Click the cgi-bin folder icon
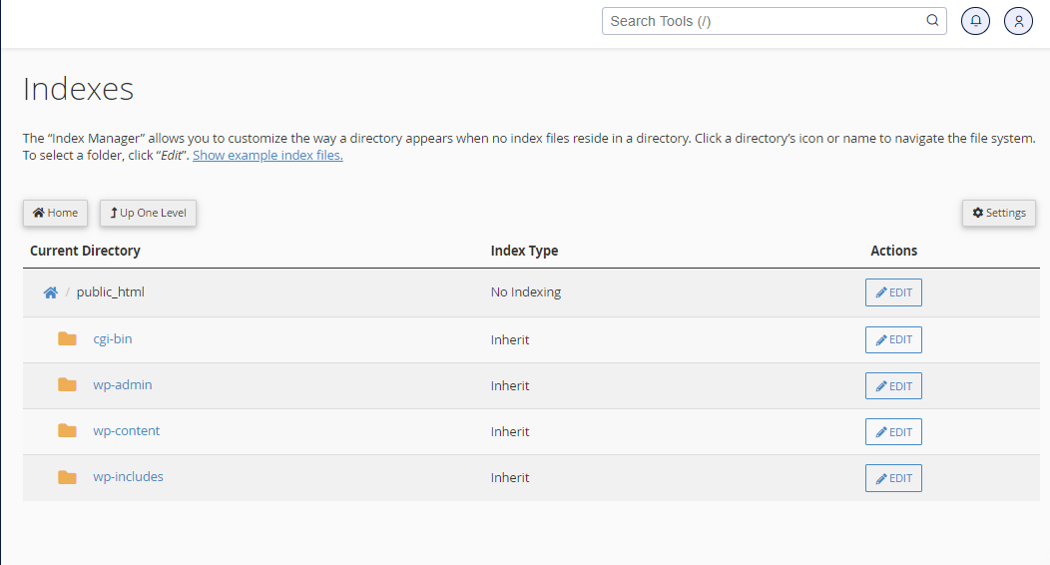The height and width of the screenshot is (565, 1050). coord(67,339)
